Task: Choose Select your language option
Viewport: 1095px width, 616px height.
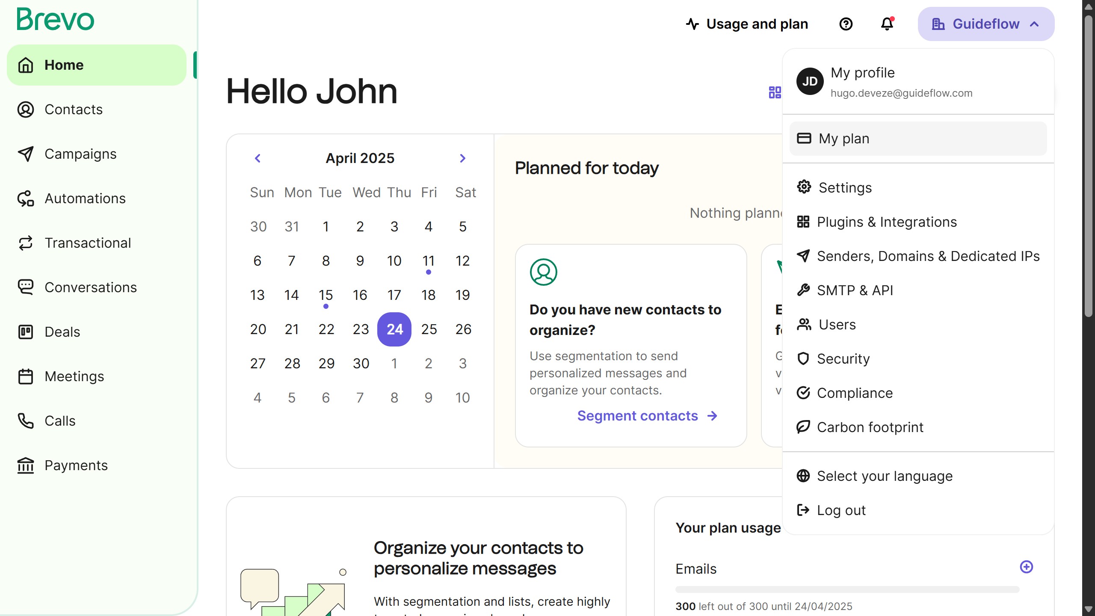Action: click(884, 476)
